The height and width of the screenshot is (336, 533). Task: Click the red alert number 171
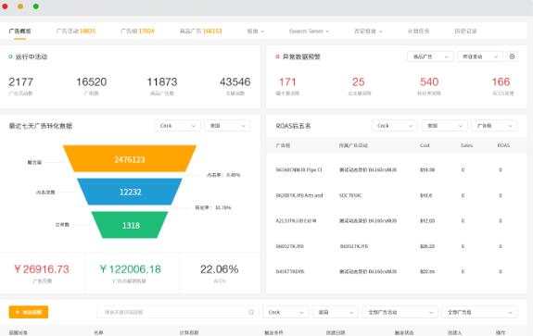287,81
